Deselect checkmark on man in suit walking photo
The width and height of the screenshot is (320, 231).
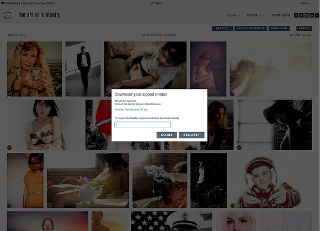[67, 94]
